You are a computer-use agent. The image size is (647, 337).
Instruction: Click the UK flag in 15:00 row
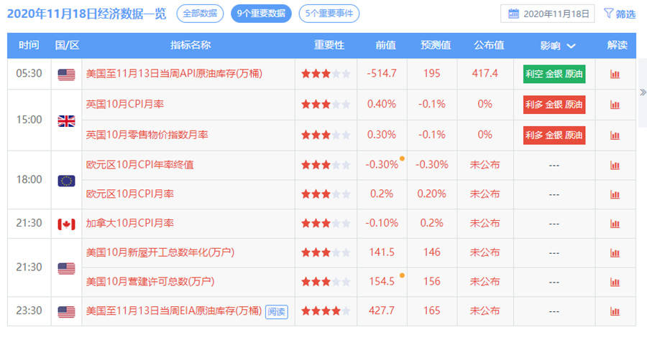(x=66, y=121)
